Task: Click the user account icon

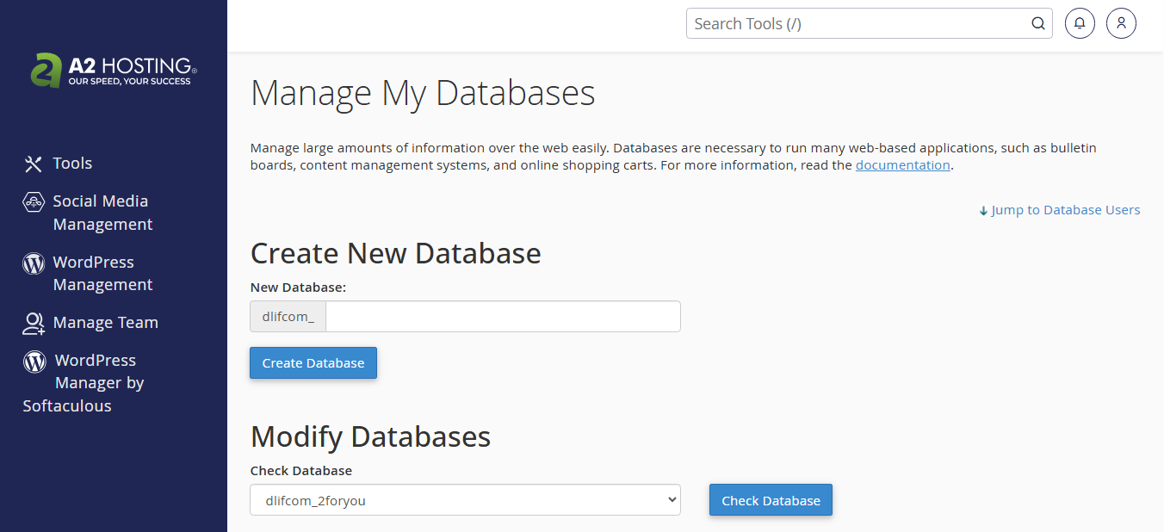Action: [1121, 22]
